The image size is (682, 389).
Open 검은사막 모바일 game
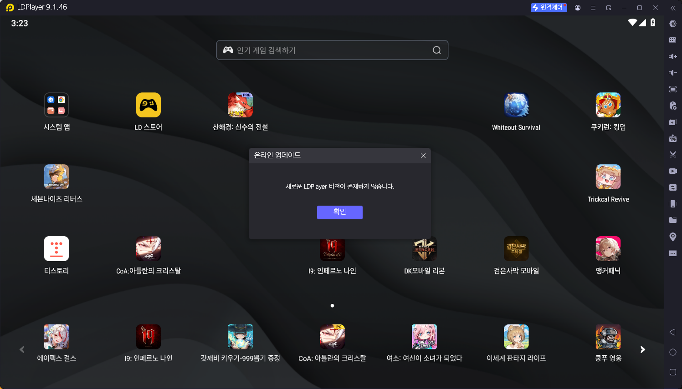pyautogui.click(x=516, y=249)
